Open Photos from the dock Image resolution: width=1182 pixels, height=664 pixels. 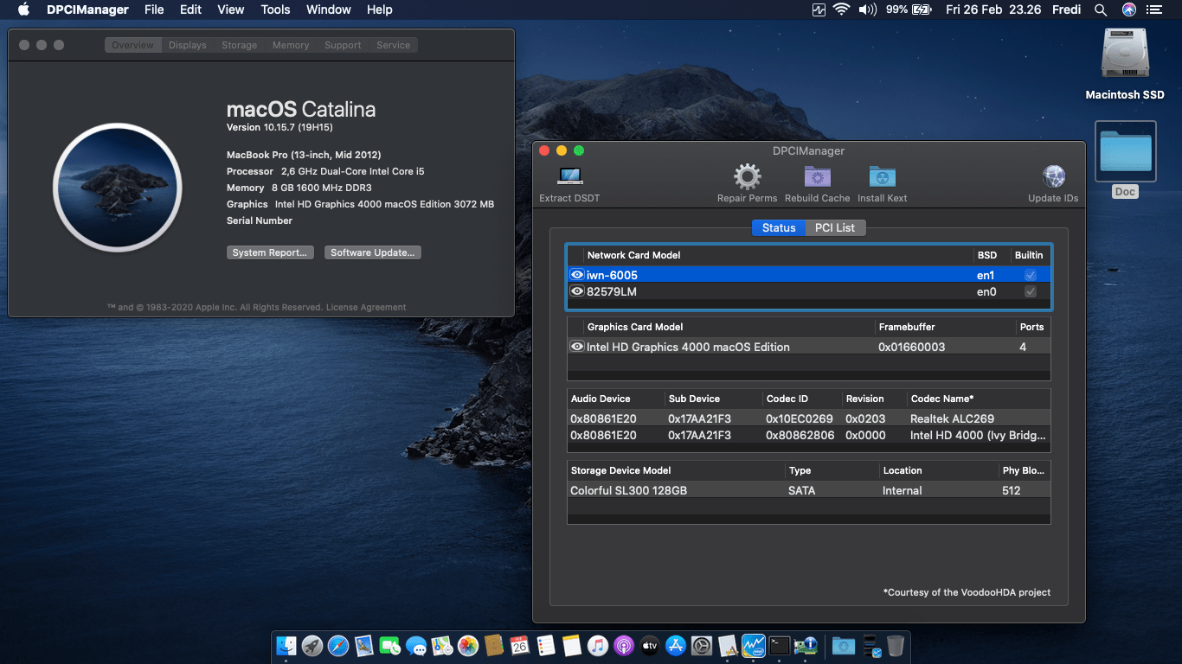468,645
